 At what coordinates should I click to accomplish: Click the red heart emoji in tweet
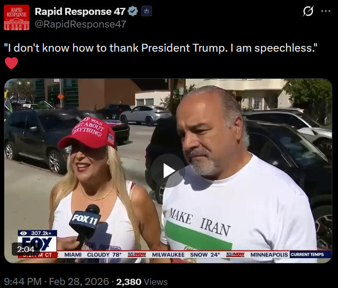click(x=11, y=63)
